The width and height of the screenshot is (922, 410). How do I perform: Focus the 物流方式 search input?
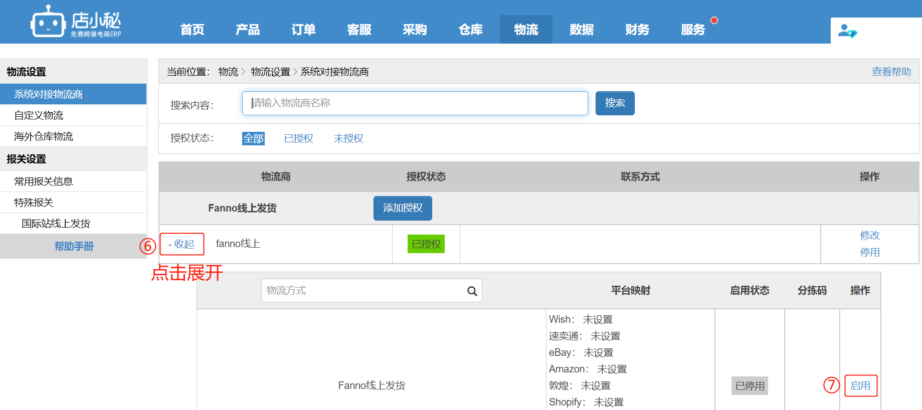point(372,291)
